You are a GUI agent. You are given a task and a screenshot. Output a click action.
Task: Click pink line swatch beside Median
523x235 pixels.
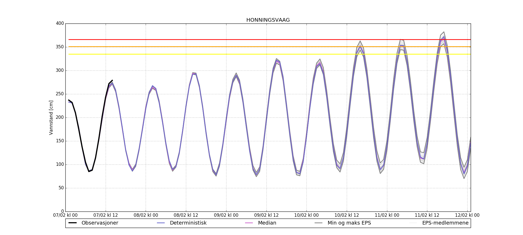(x=249, y=223)
